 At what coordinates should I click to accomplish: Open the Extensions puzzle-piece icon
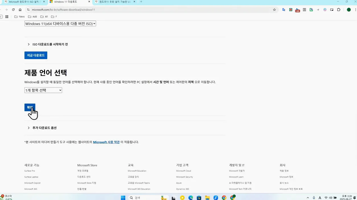point(338,10)
